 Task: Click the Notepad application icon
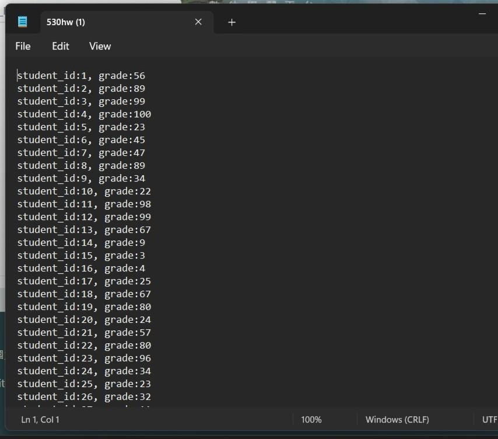[x=22, y=22]
